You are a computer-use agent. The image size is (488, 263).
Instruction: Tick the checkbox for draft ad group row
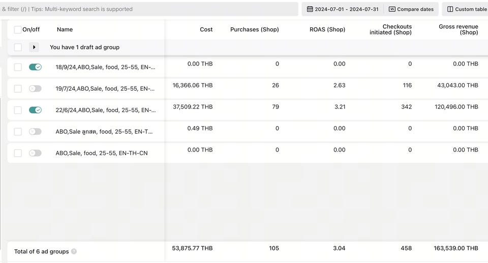click(x=18, y=47)
